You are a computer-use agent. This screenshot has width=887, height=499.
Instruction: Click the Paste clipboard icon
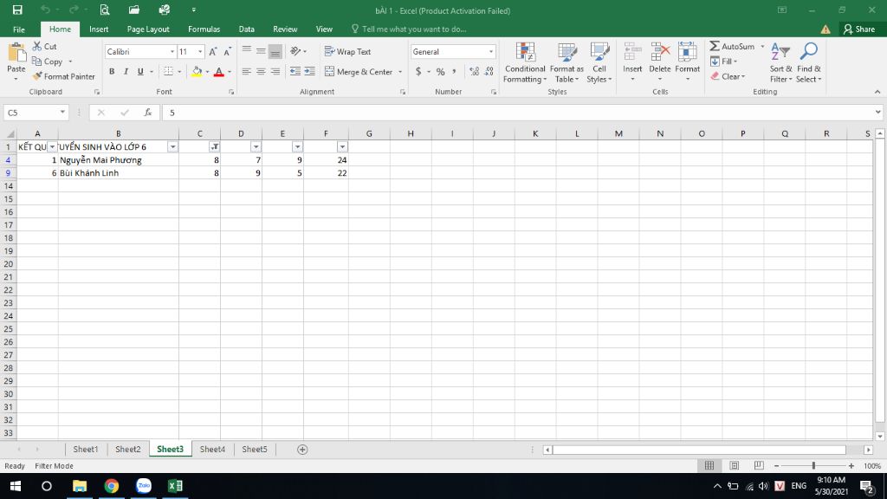pos(16,53)
